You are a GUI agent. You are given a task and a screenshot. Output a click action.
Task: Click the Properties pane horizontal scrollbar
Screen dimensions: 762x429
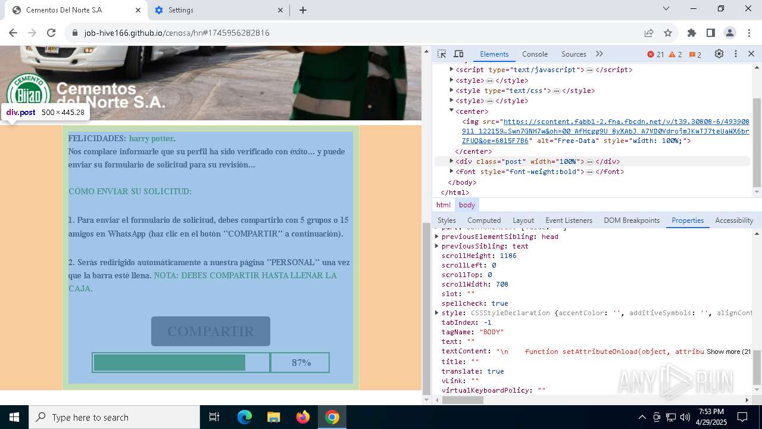coord(463,400)
